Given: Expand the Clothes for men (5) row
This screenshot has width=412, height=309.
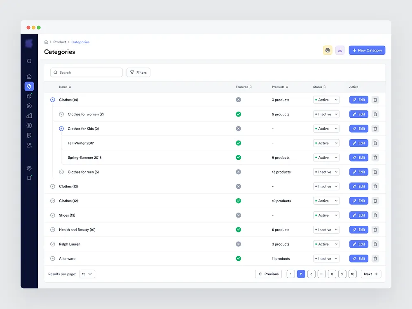Looking at the screenshot, I should click(x=61, y=172).
